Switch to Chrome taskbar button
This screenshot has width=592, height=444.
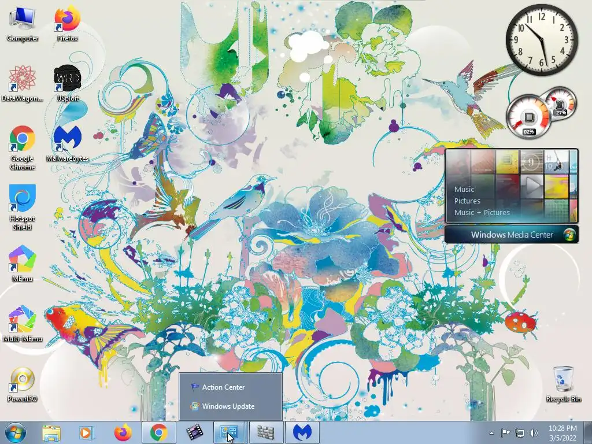pyautogui.click(x=158, y=432)
